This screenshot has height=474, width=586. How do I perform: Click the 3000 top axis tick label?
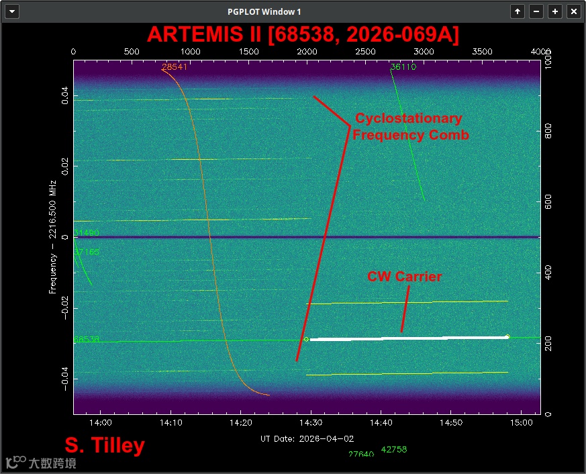(424, 52)
